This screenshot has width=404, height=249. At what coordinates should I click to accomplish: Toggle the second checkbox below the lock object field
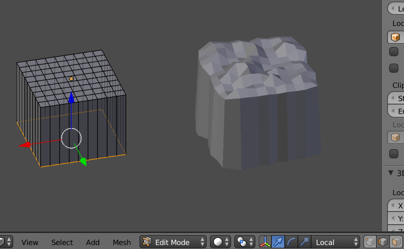pyautogui.click(x=394, y=68)
